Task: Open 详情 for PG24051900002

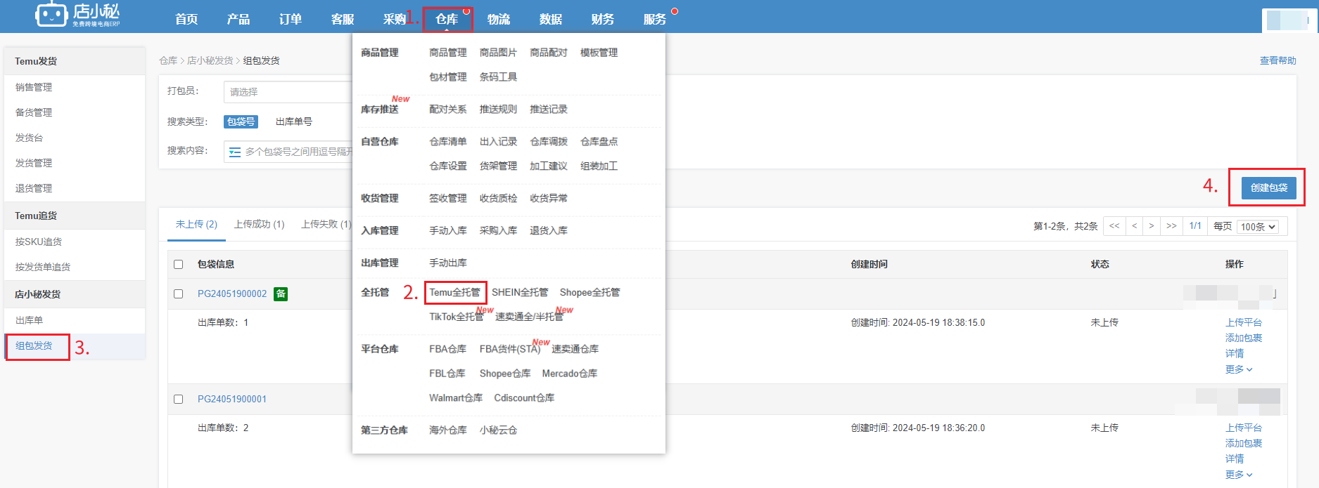Action: [x=1235, y=354]
